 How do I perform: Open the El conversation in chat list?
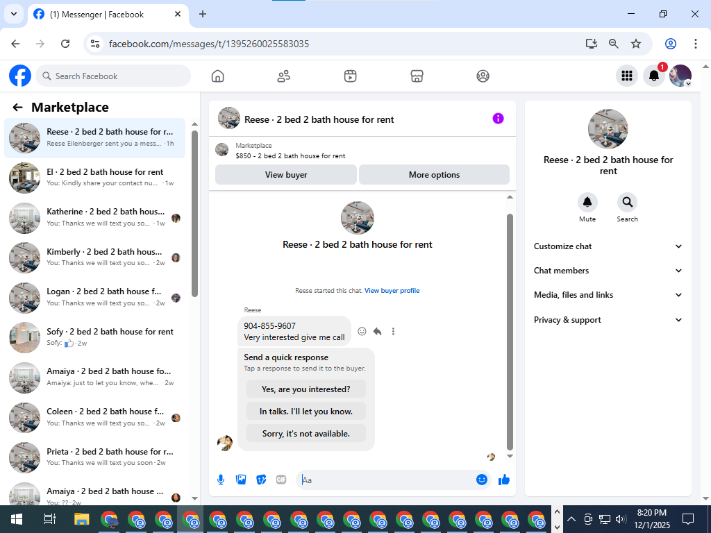coord(94,178)
